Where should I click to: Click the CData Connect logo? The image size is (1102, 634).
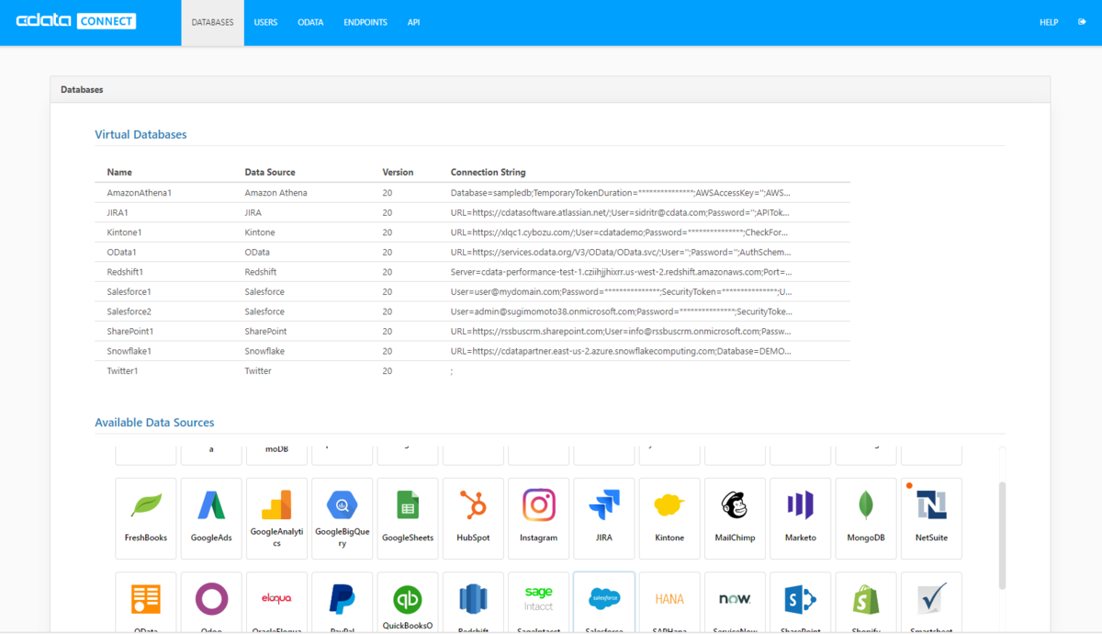pos(75,21)
